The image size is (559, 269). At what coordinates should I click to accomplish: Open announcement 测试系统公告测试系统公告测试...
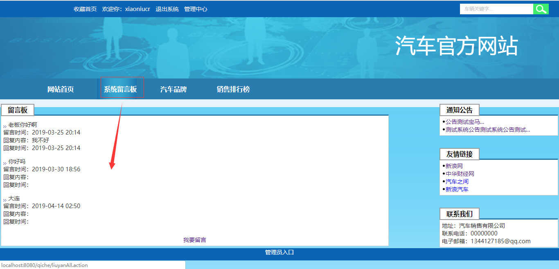click(488, 130)
